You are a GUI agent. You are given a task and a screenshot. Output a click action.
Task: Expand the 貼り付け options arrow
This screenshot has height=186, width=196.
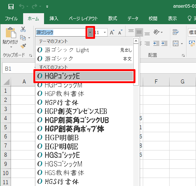pos(11,47)
